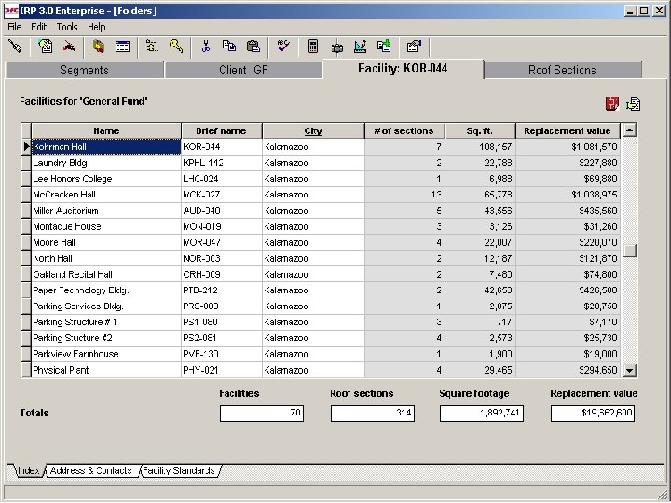
Task: Open the Facility Standards tab
Action: [x=179, y=470]
